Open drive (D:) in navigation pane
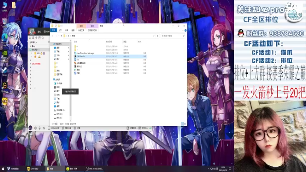 pos(58,114)
